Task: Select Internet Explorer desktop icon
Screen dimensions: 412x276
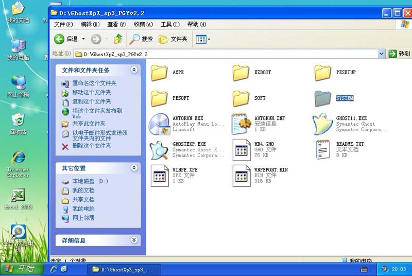Action: click(18, 164)
